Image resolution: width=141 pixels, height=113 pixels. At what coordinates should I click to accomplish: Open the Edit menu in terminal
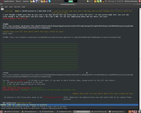(x=6, y=7)
